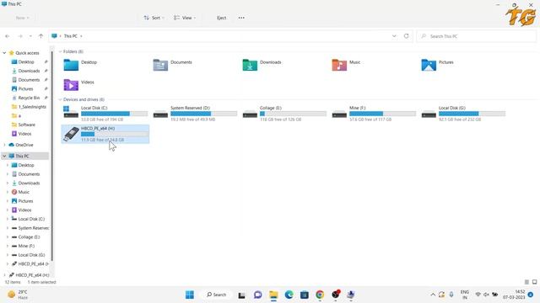The height and width of the screenshot is (303, 540).
Task: Open the Windows Start menu
Action: (x=189, y=295)
